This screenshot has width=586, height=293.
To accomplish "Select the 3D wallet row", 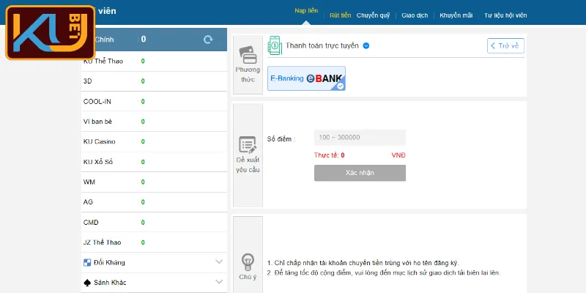I will (x=154, y=81).
